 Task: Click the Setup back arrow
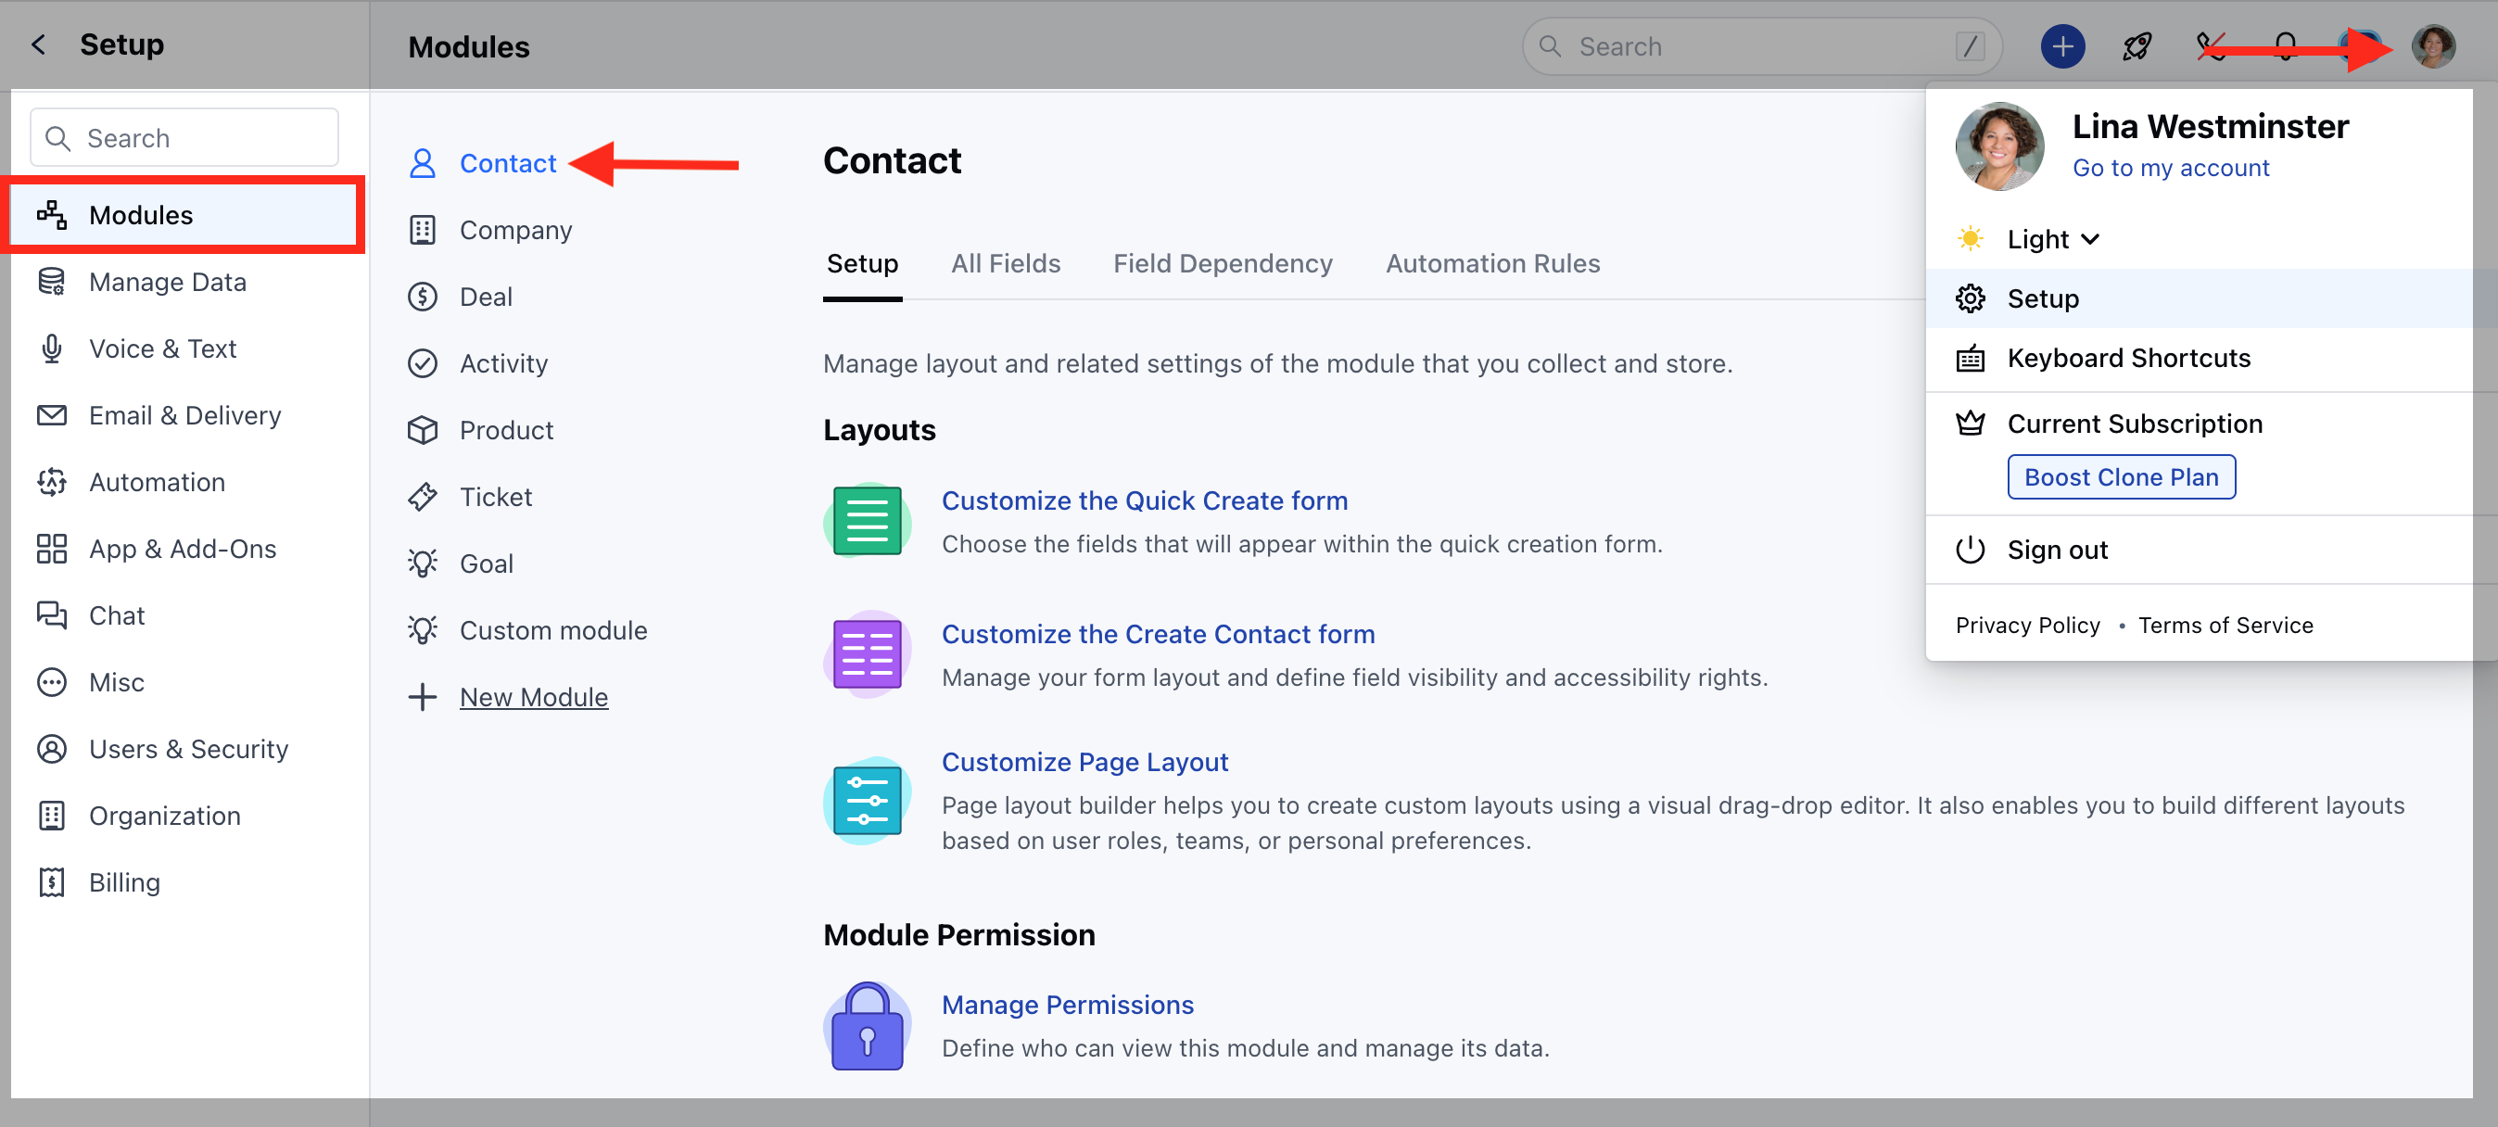coord(39,44)
